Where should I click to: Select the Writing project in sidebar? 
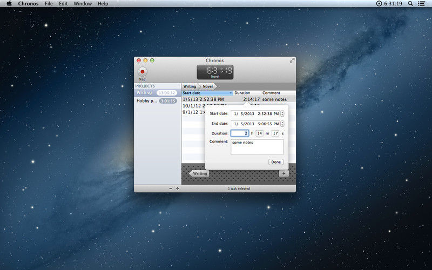point(158,93)
